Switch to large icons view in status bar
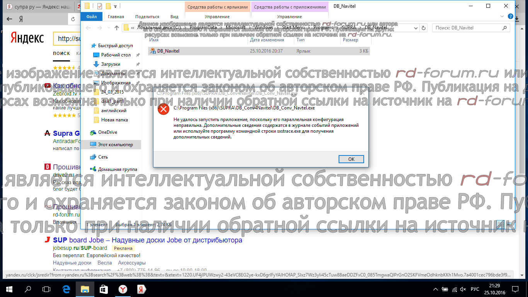 coord(508,224)
